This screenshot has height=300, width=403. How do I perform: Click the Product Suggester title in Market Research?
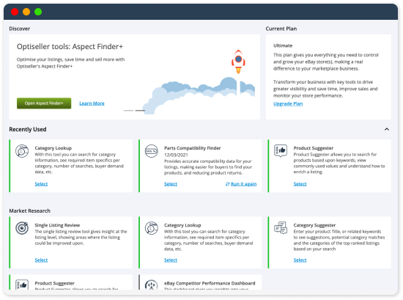[x=55, y=283]
